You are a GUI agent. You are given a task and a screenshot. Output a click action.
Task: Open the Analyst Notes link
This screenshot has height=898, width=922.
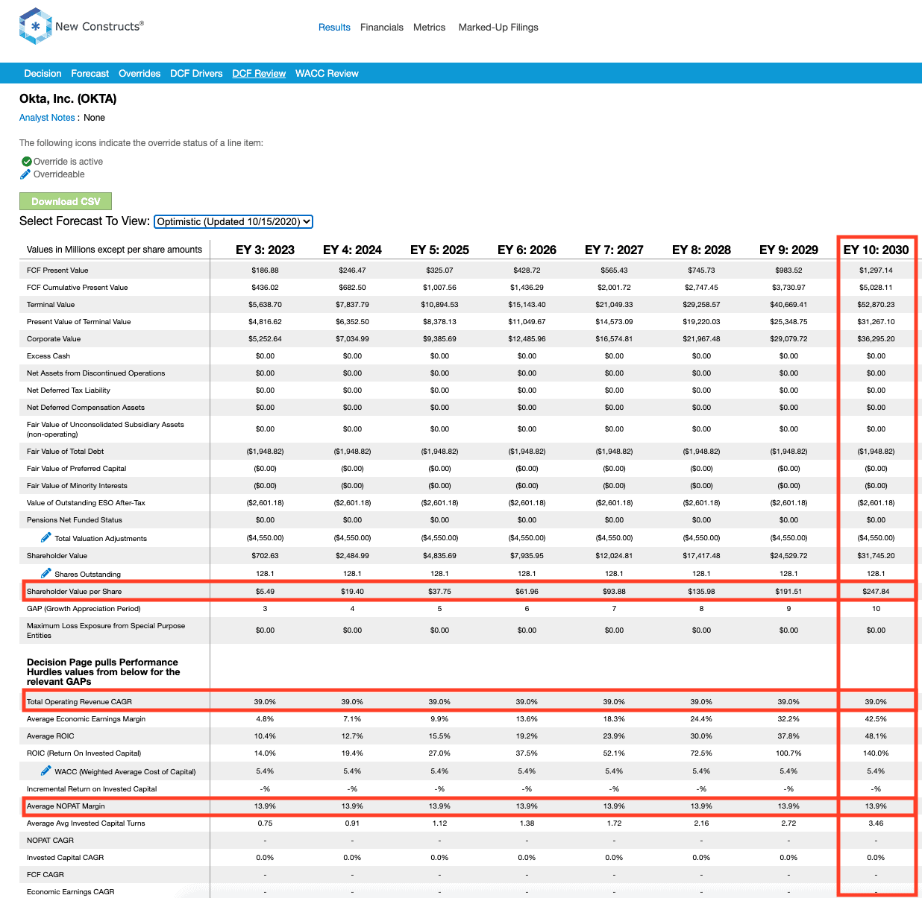point(47,118)
